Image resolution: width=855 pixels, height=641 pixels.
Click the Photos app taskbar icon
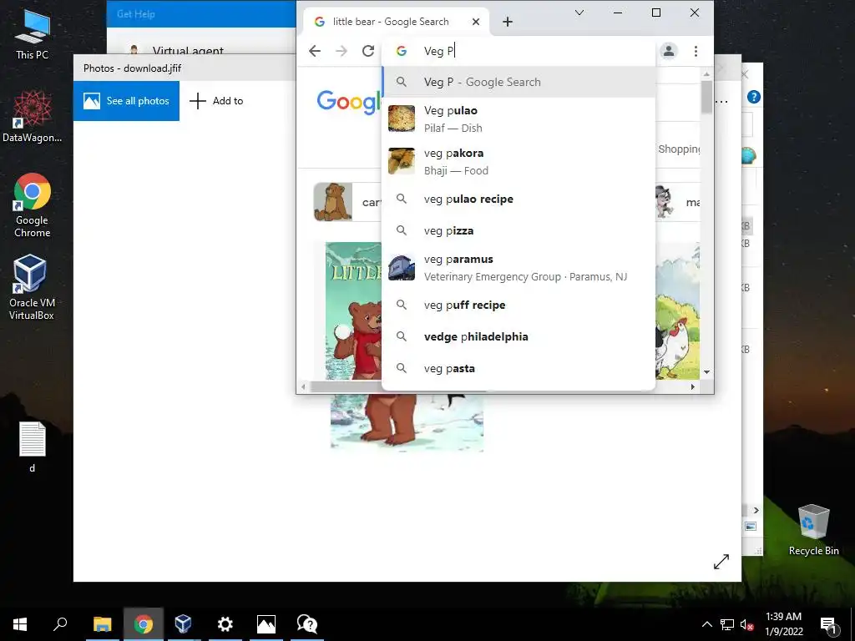266,624
